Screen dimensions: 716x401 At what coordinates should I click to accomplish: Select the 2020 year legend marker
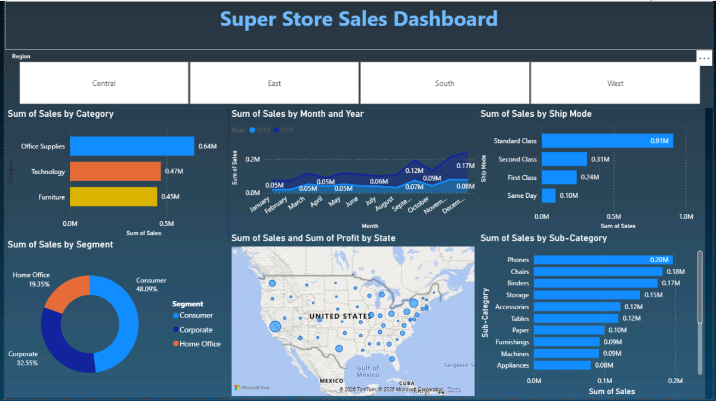coord(276,130)
